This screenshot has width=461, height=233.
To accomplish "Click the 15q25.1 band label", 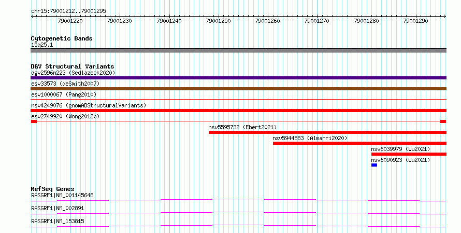I will 42,45.
